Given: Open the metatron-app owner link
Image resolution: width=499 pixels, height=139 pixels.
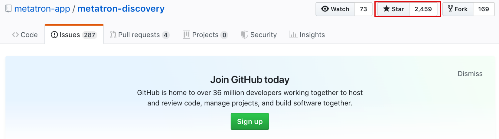Looking at the screenshot, I should 42,9.
